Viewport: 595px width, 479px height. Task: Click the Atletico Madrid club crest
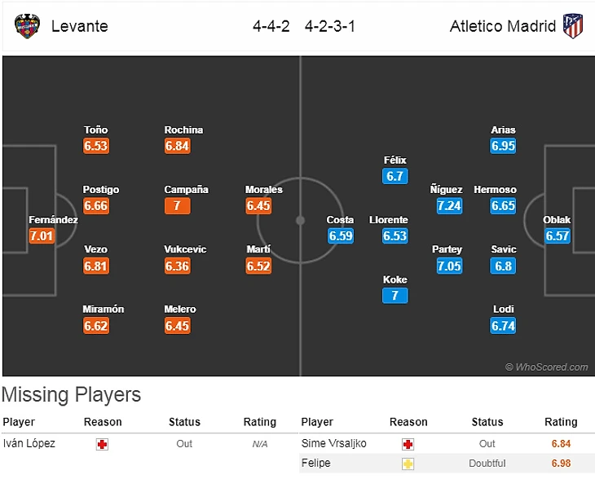(573, 26)
